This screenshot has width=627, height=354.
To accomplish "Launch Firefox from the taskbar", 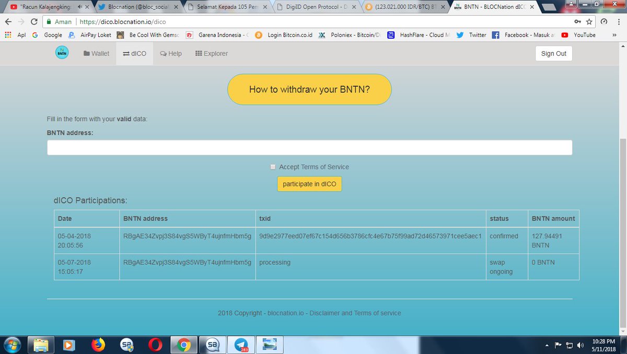I will [x=98, y=345].
